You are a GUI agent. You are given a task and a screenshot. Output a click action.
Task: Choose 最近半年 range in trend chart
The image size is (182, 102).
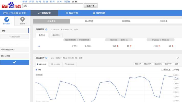click(x=168, y=64)
